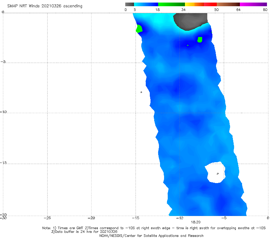This screenshot has width=271, height=238.
Task: Click the y-axis label '-5'
Action: tap(3, 62)
